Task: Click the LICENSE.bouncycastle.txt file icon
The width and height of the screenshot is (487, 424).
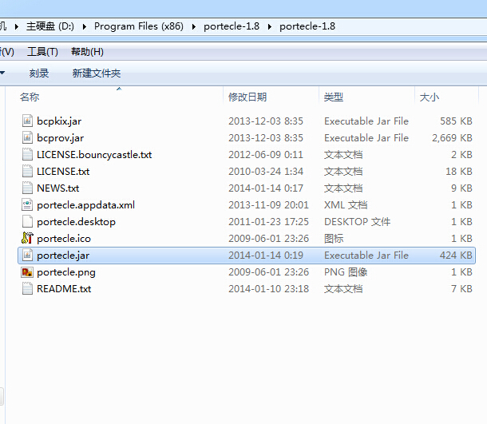Action: pyautogui.click(x=27, y=154)
